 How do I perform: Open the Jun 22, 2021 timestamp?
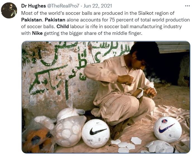[98, 6]
